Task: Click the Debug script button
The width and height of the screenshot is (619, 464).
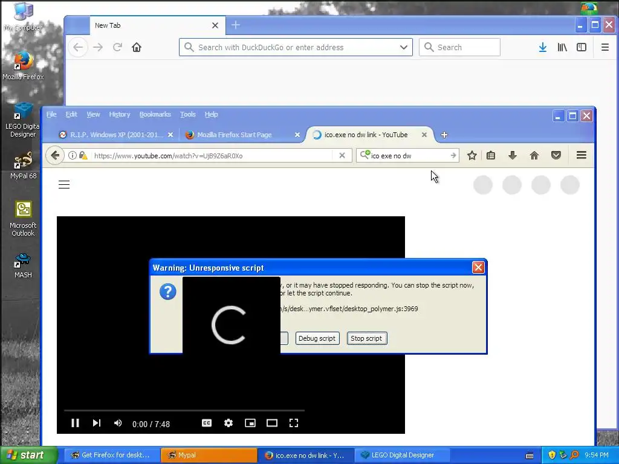Action: [317, 338]
